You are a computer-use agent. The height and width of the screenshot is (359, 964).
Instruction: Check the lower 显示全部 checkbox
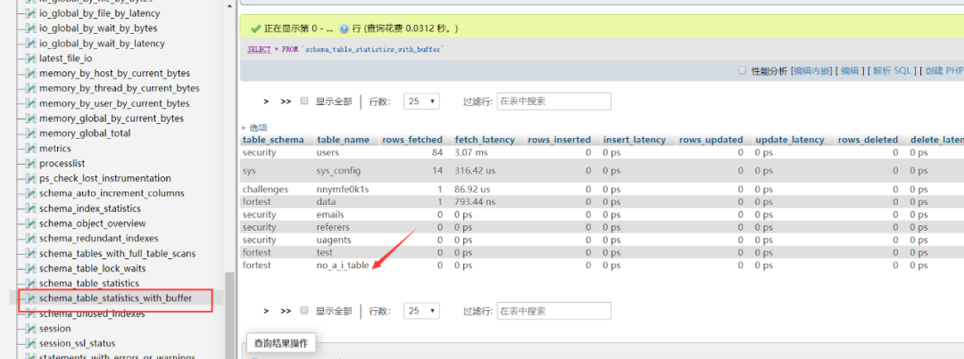click(303, 311)
